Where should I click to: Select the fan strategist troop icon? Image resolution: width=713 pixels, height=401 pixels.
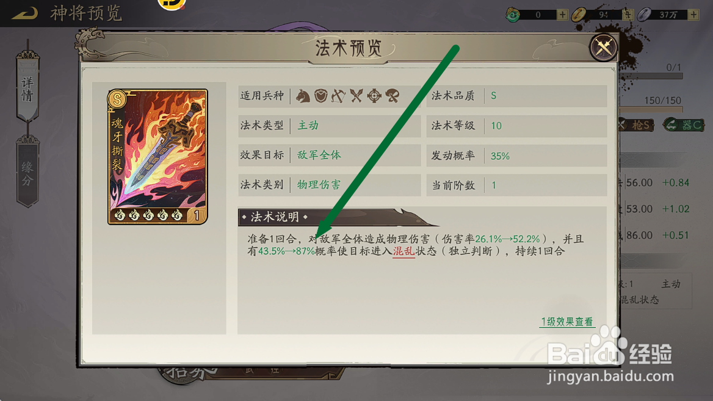tap(393, 96)
